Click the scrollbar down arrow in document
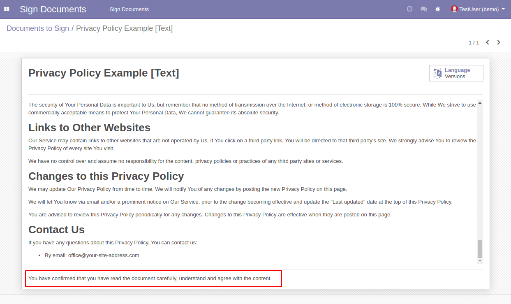Screen dimensions: 511x304 [x=480, y=261]
